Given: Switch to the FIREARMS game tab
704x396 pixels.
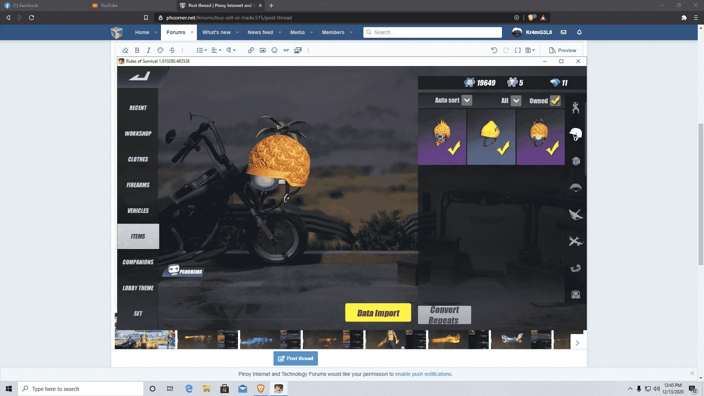Looking at the screenshot, I should tap(138, 185).
